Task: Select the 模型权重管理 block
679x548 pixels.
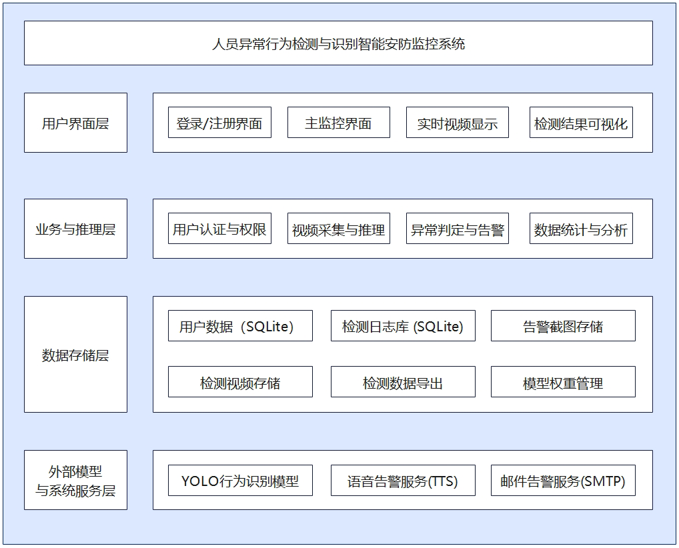Action: [x=563, y=382]
